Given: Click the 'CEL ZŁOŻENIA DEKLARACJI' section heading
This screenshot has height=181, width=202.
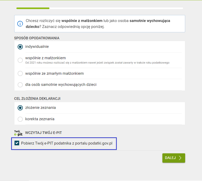Looking at the screenshot, I should tap(37, 99).
